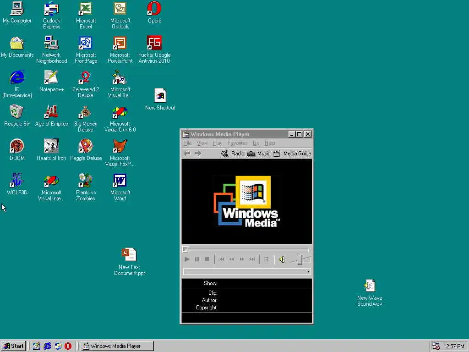Open the View menu in Media Player
The image size is (469, 352).
[202, 143]
